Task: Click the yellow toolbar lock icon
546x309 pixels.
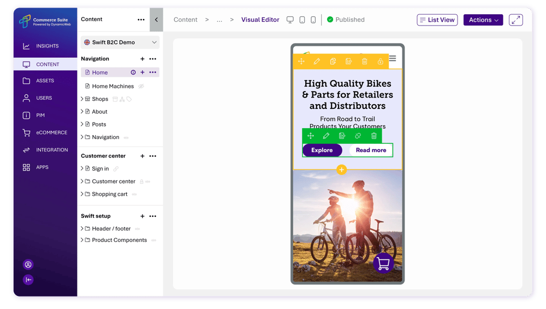Action: (x=380, y=62)
